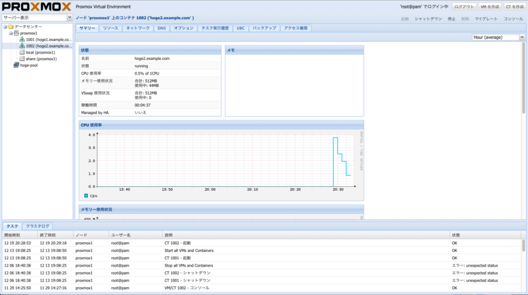The image size is (528, 295).
Task: Click container 1001 hoge1 icon in the tree
Action: 22,40
